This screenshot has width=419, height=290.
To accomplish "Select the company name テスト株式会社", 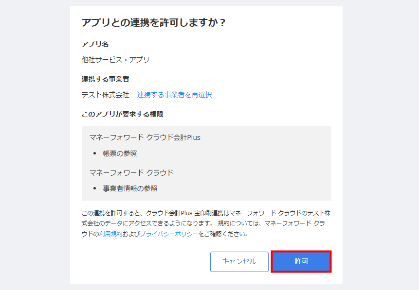I will pyautogui.click(x=104, y=95).
